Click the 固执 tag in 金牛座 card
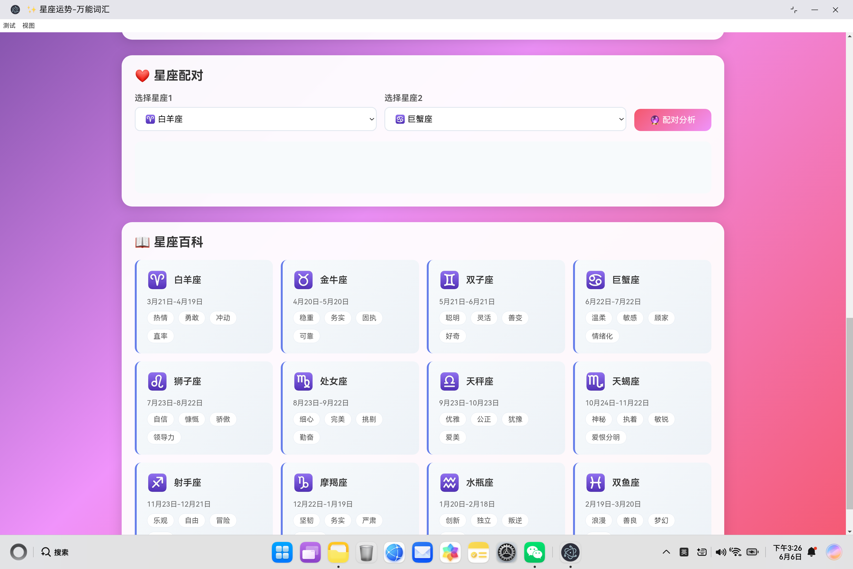This screenshot has height=569, width=853. click(x=369, y=318)
